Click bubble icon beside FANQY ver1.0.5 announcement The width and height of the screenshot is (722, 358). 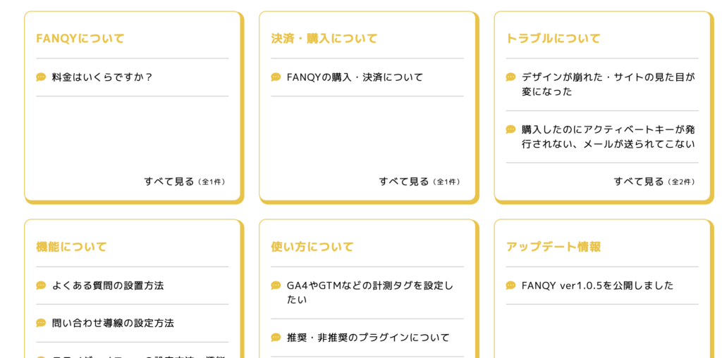coord(510,286)
